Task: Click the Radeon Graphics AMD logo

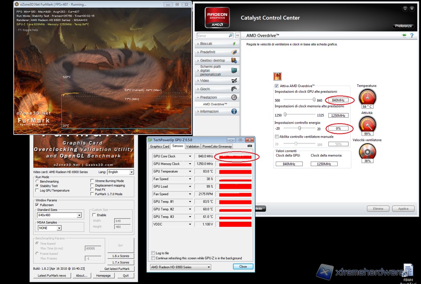Action: point(217,18)
